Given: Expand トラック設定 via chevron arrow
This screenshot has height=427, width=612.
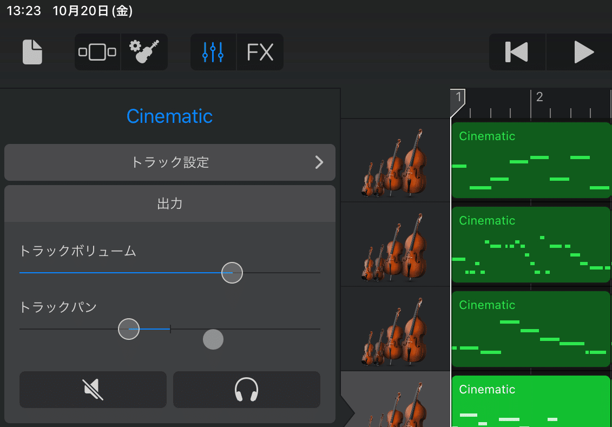Looking at the screenshot, I should coord(319,162).
